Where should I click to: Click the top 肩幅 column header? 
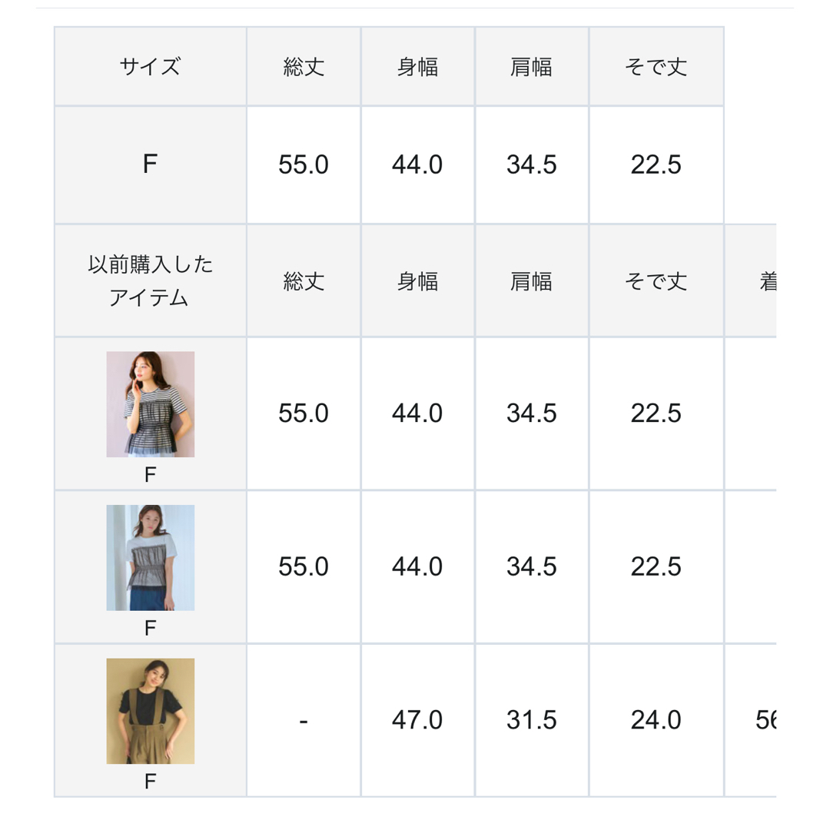point(532,67)
